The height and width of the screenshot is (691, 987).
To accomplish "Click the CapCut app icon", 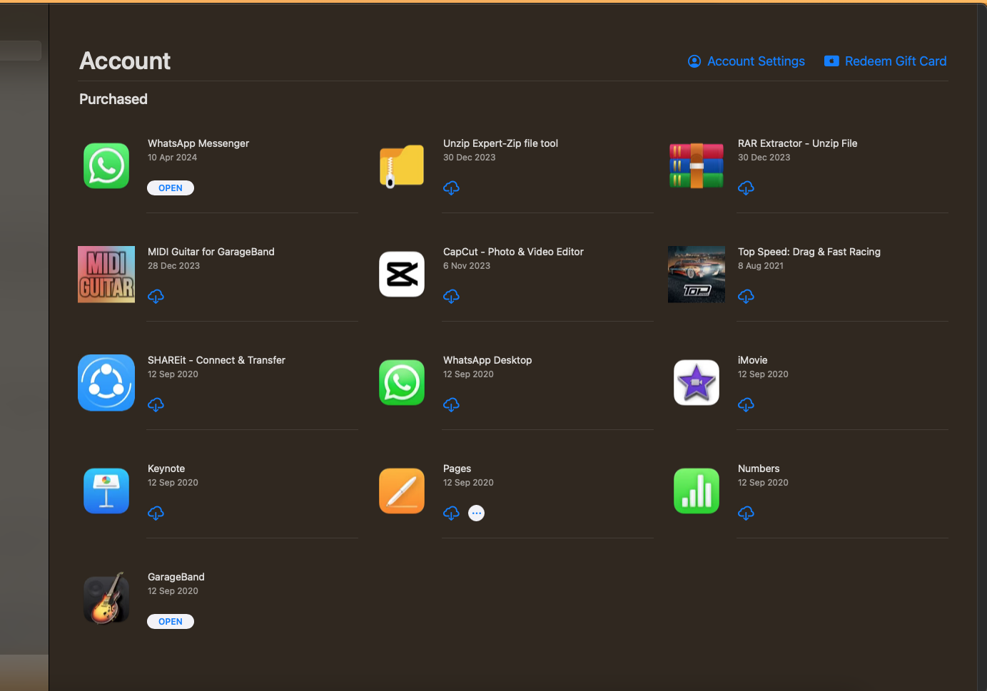I will (x=402, y=275).
